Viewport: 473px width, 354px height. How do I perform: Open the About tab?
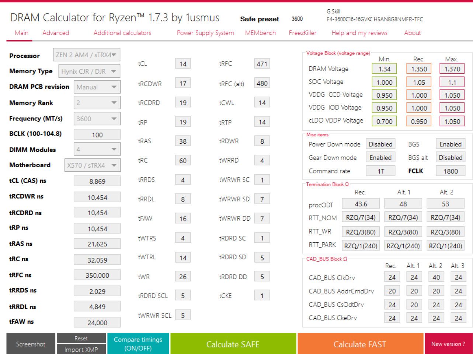pos(412,33)
